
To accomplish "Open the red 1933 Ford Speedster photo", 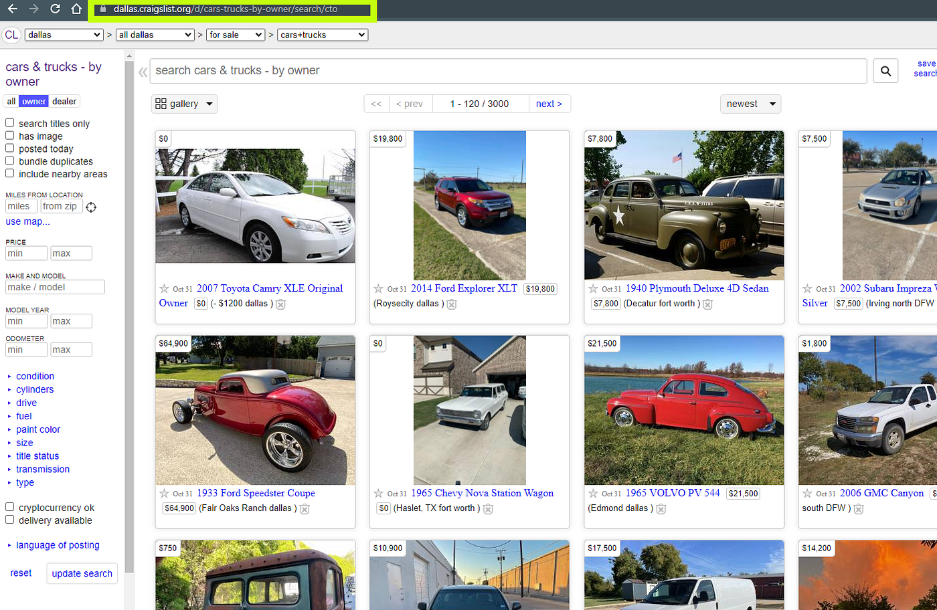I will tap(255, 411).
